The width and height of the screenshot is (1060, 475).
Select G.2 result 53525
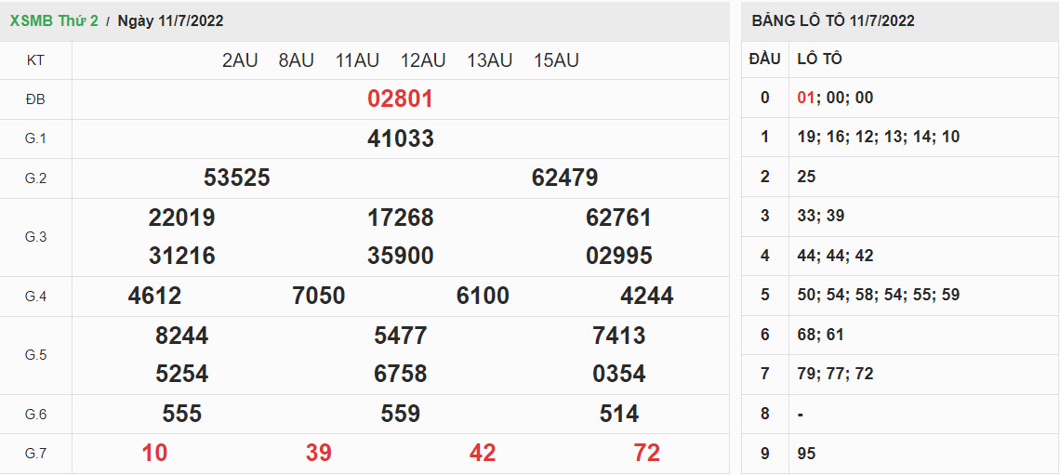pos(236,178)
